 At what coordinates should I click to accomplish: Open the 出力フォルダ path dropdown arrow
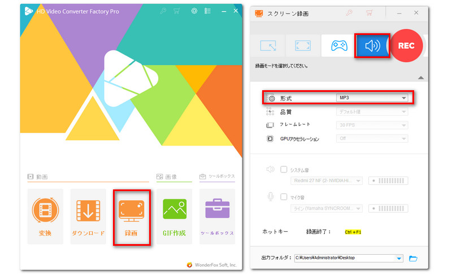(x=399, y=258)
